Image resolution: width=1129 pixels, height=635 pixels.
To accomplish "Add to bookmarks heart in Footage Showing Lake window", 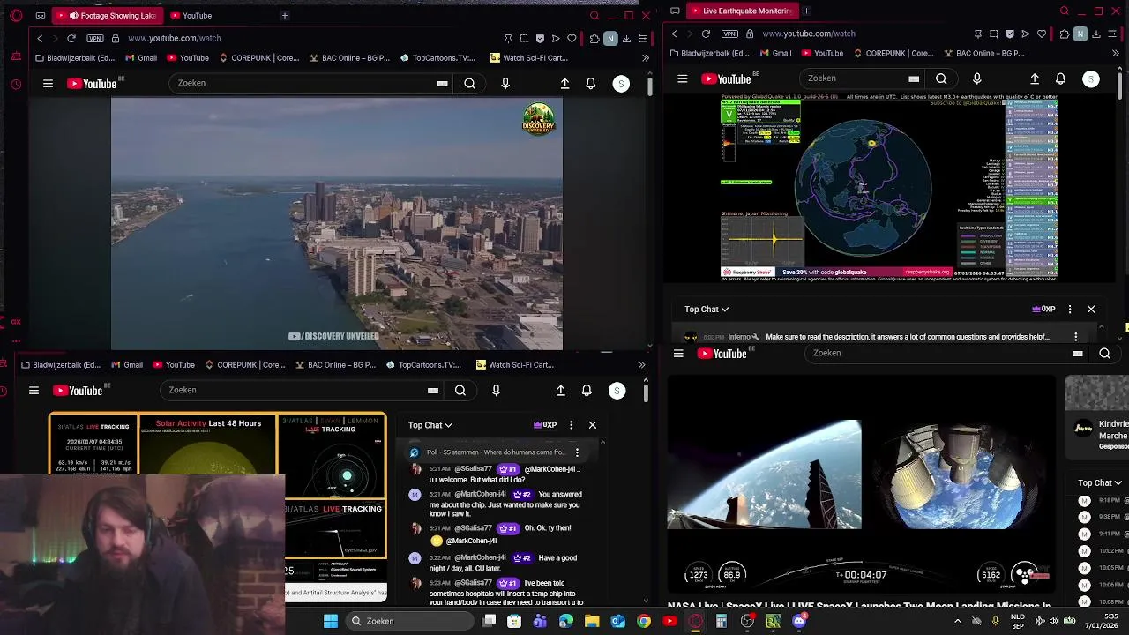I will (x=572, y=38).
